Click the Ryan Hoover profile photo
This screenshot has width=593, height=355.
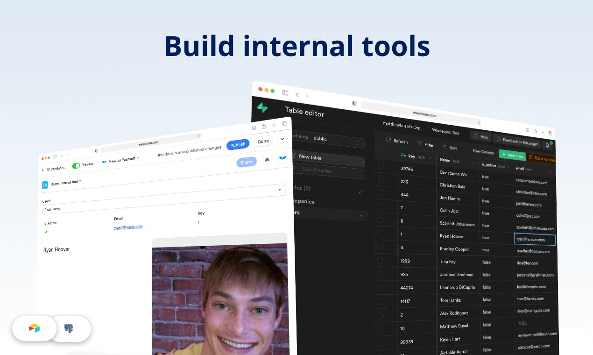coord(219,299)
